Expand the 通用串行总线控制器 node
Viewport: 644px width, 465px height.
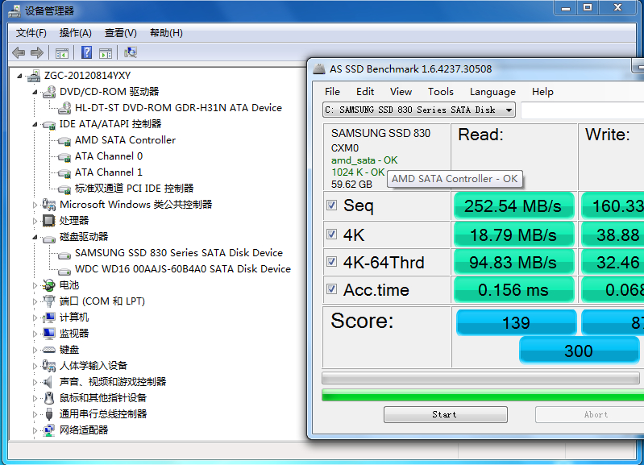click(35, 414)
